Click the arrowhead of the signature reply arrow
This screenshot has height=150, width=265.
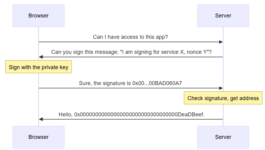[221, 88]
